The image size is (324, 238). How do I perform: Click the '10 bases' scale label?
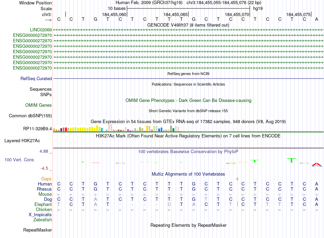point(117,9)
